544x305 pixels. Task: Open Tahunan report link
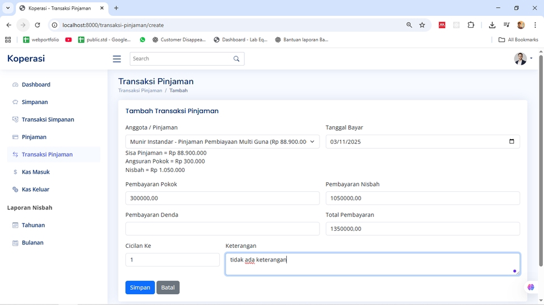(x=54, y=225)
